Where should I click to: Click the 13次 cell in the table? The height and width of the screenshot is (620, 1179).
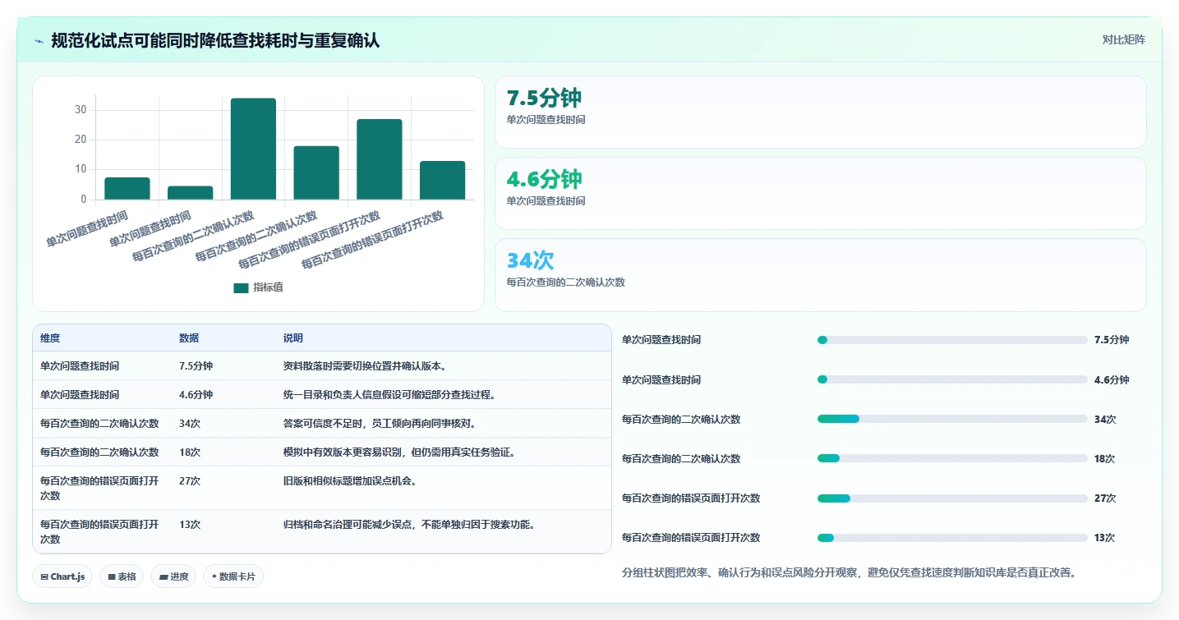tap(190, 525)
